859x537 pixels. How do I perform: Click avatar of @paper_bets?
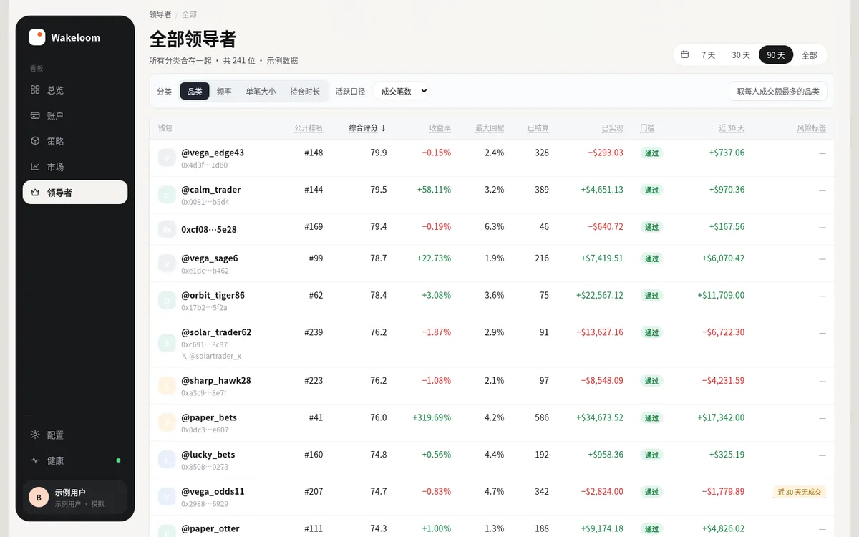(x=167, y=423)
